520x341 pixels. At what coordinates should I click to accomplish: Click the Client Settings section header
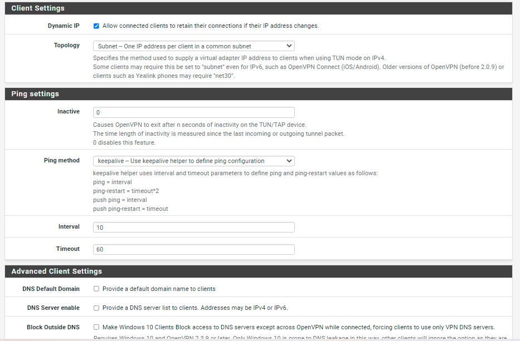coord(259,8)
